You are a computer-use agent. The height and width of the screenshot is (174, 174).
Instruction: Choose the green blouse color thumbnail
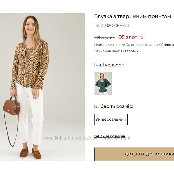[103, 84]
